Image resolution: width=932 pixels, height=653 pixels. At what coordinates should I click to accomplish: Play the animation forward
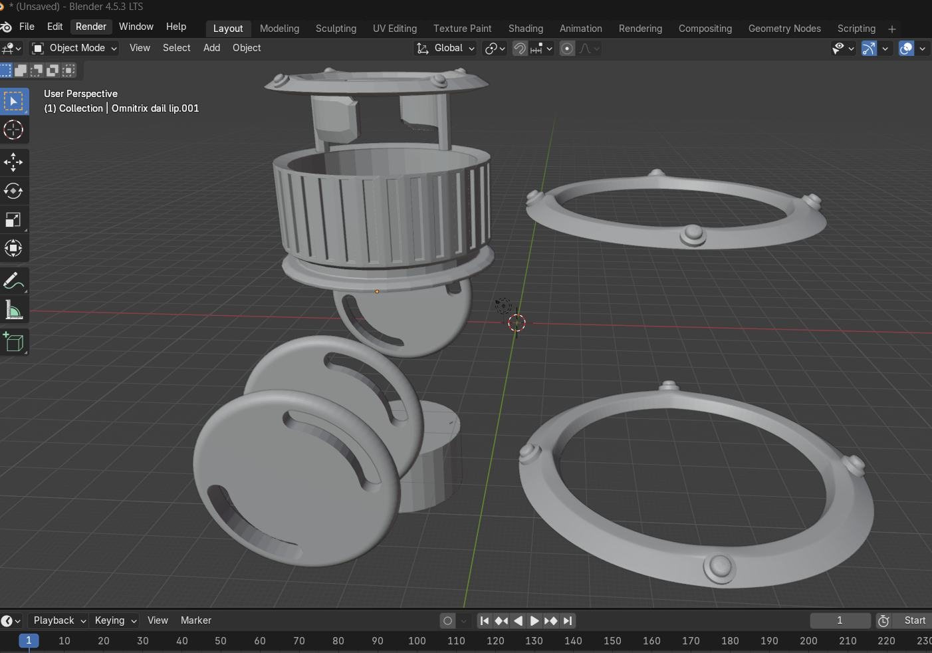(534, 620)
